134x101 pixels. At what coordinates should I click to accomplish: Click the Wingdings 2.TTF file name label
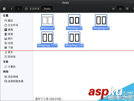(47, 45)
